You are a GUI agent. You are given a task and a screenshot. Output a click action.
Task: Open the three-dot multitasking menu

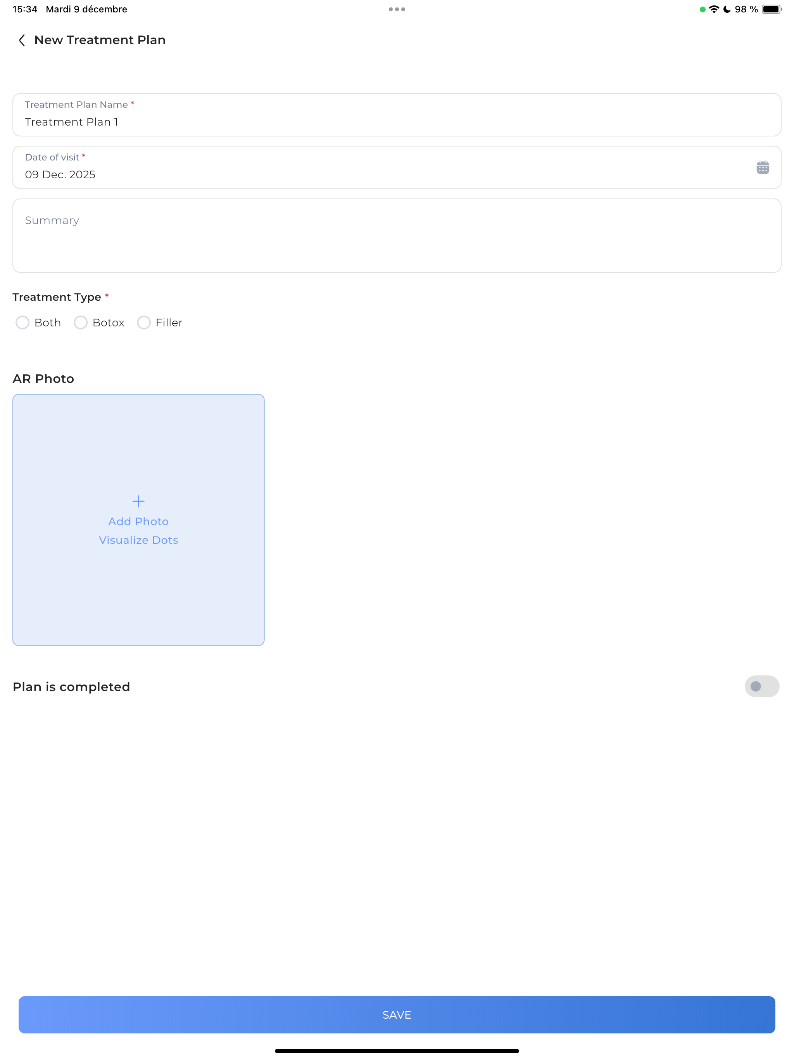click(397, 9)
